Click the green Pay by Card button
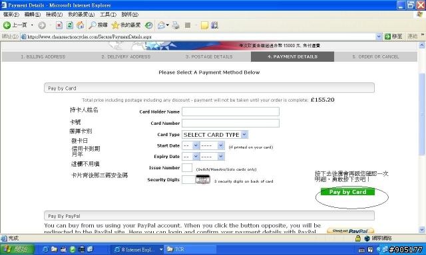 click(x=347, y=192)
